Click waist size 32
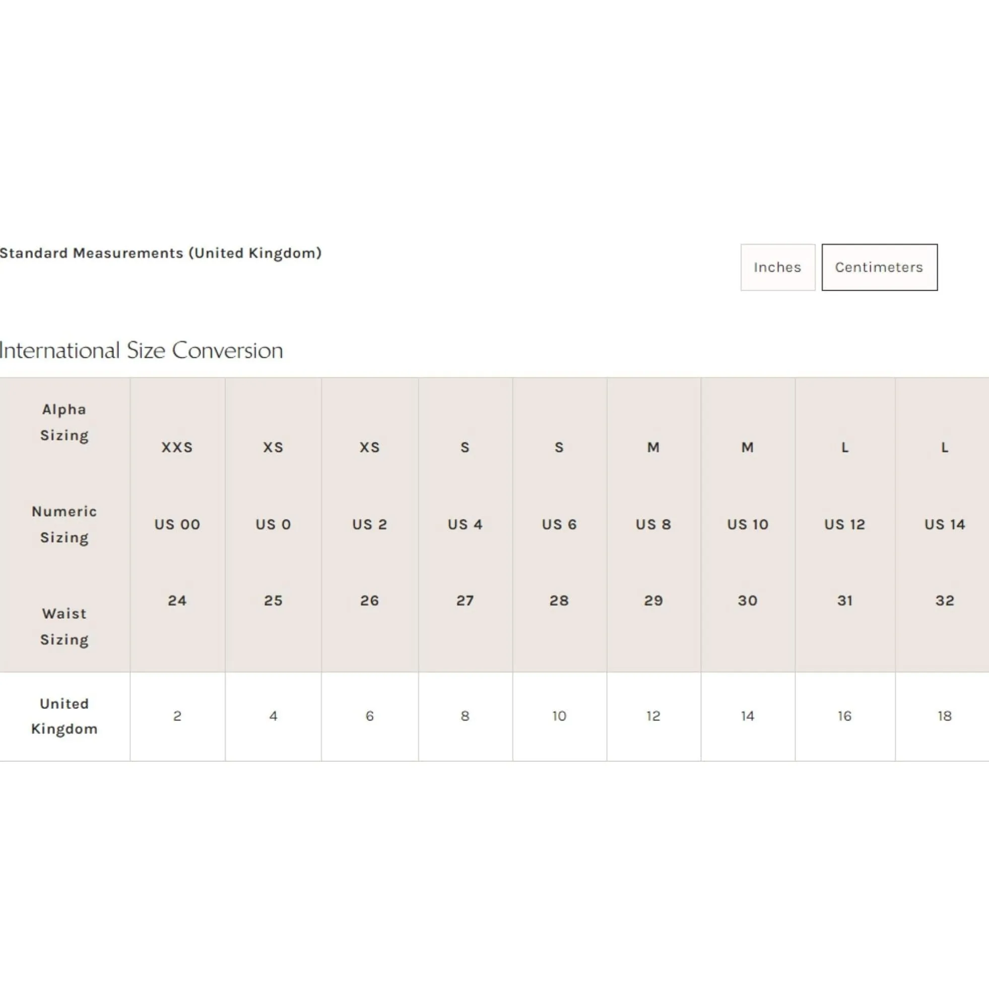This screenshot has width=989, height=989. coord(945,601)
